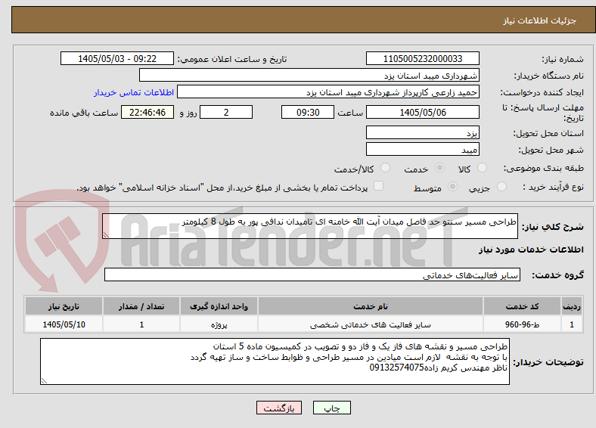This screenshot has height=428, width=596.
Task: Click the واحد اندازه گیری column header
Action: (219, 306)
